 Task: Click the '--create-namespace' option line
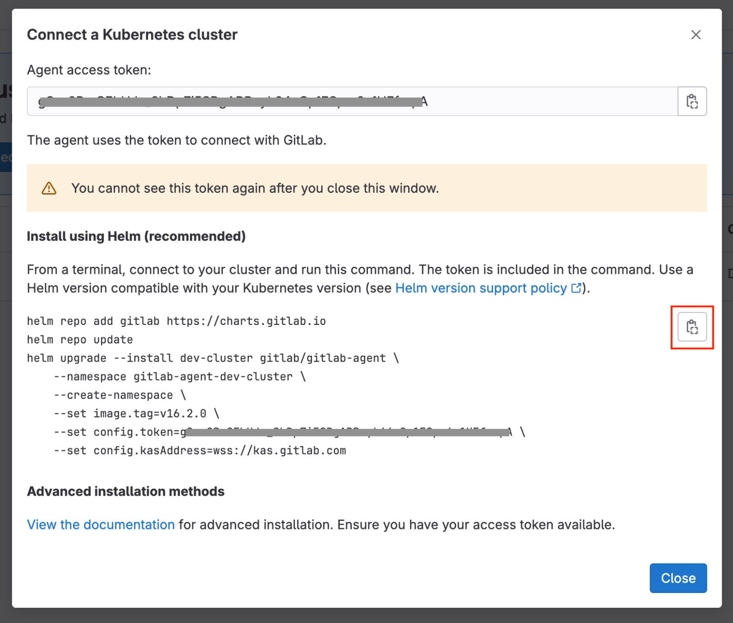pyautogui.click(x=119, y=395)
